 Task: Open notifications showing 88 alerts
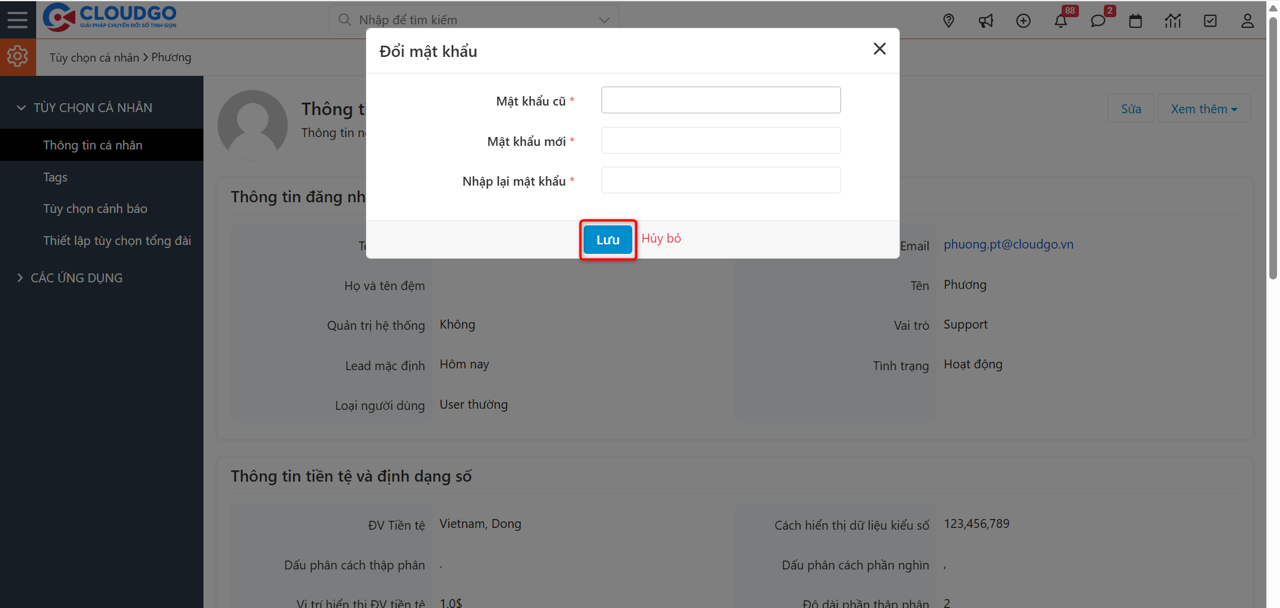pos(1061,20)
